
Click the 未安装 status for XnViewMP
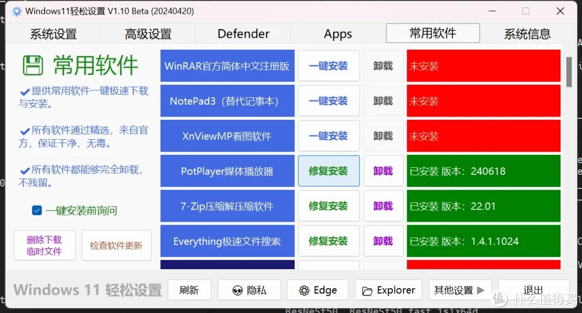point(483,135)
